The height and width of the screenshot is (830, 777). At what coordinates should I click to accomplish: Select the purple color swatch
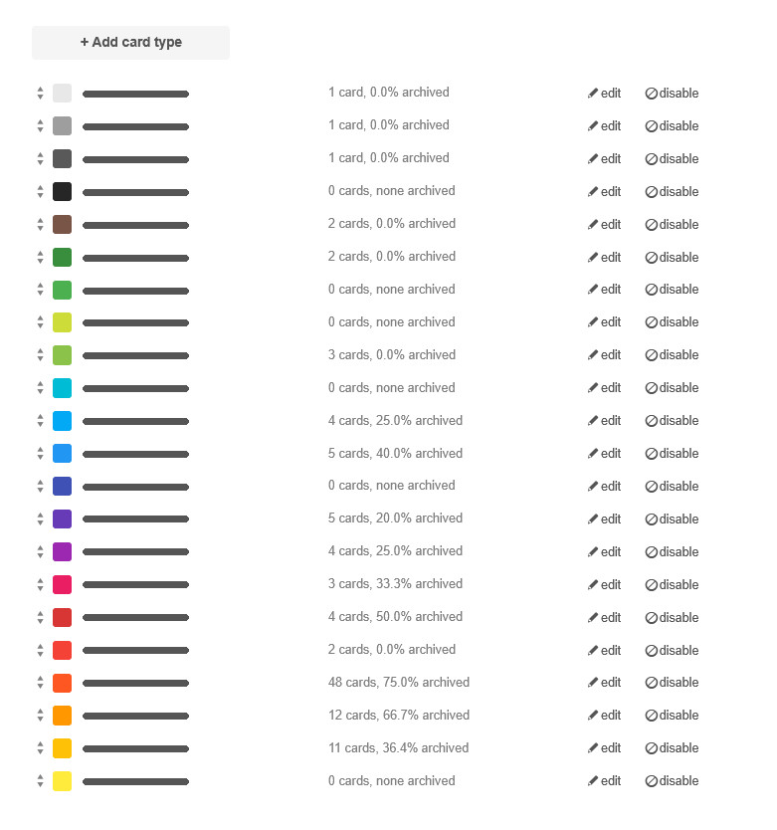coord(61,519)
